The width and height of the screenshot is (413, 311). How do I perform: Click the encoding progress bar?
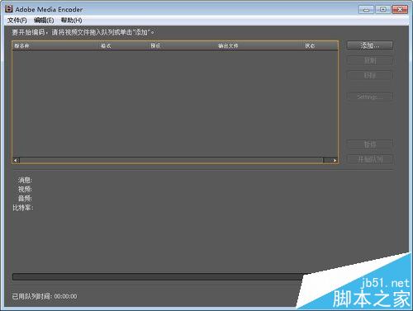pos(159,276)
